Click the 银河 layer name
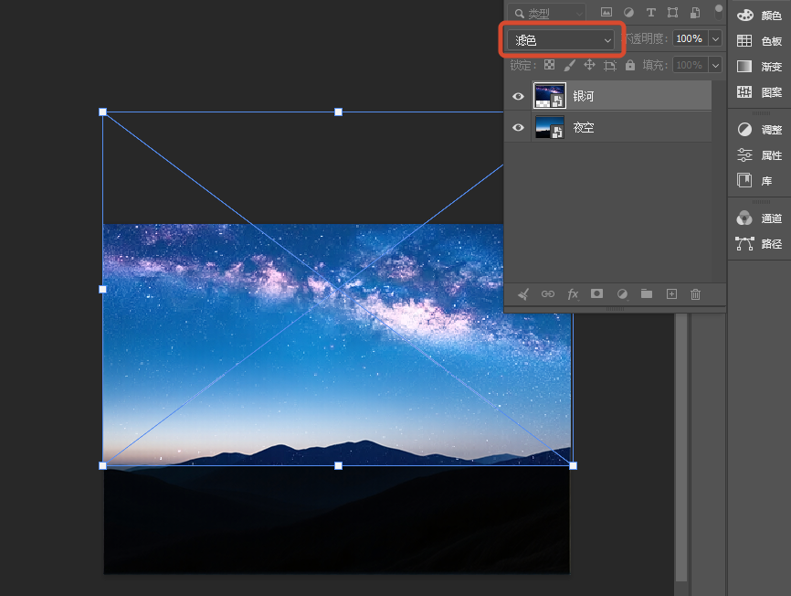Viewport: 791px width, 596px height. coord(584,96)
